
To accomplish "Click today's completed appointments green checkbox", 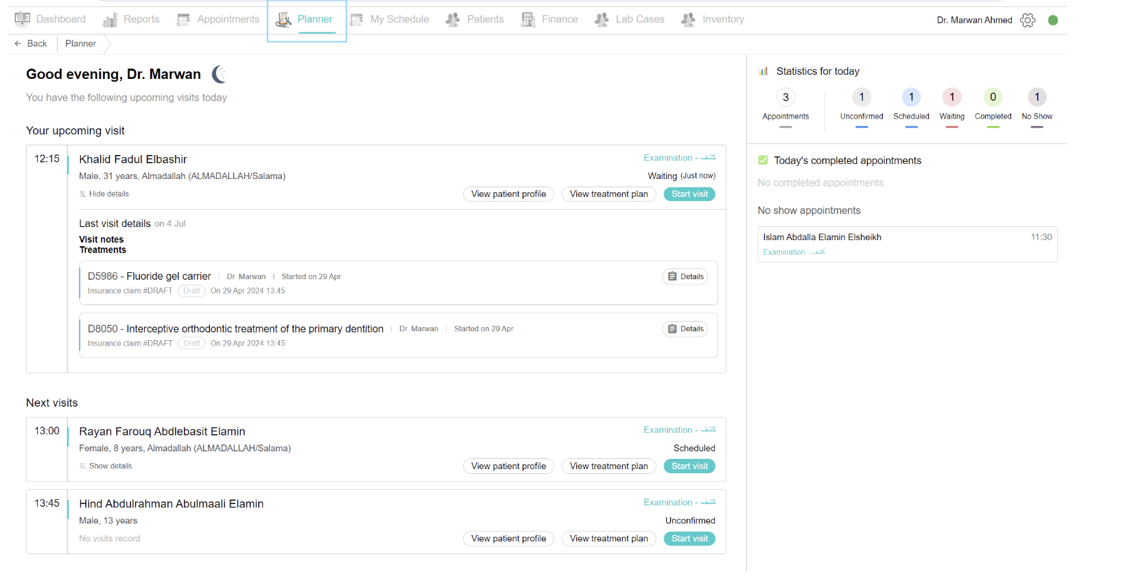I will point(763,160).
